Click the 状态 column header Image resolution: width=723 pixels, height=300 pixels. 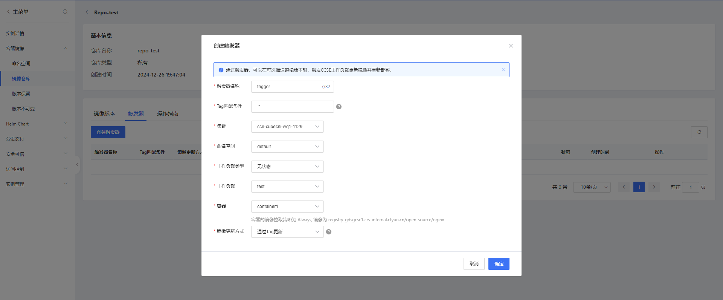pyautogui.click(x=566, y=152)
